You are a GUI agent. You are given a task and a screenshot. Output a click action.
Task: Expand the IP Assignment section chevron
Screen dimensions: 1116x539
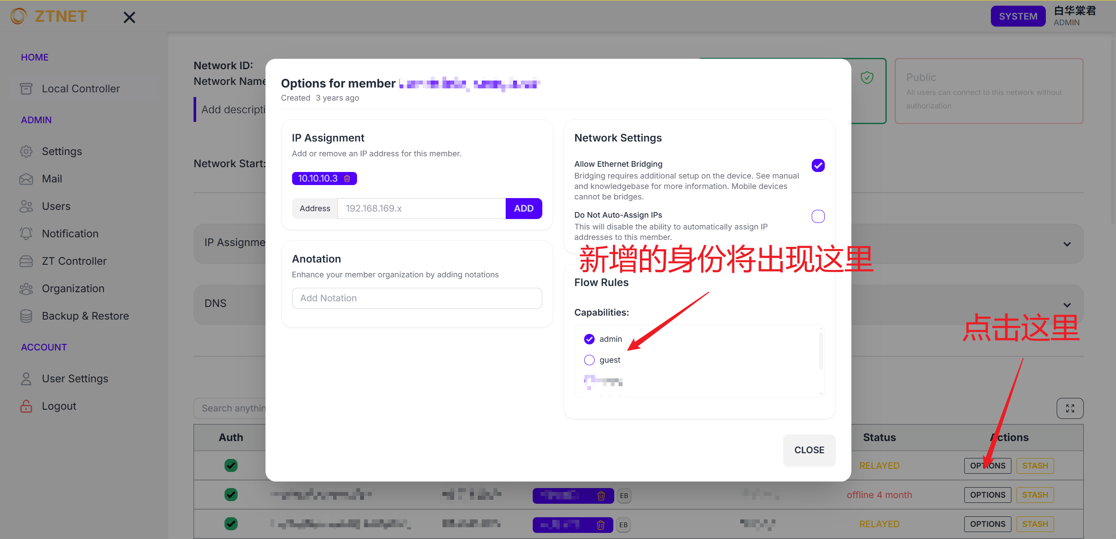point(1067,244)
